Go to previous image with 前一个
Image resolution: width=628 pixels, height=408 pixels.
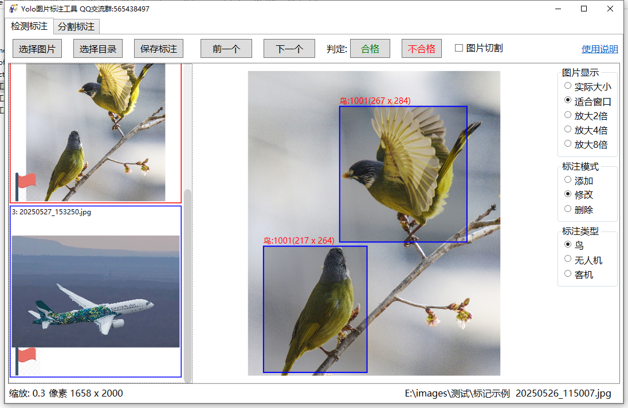pyautogui.click(x=226, y=49)
